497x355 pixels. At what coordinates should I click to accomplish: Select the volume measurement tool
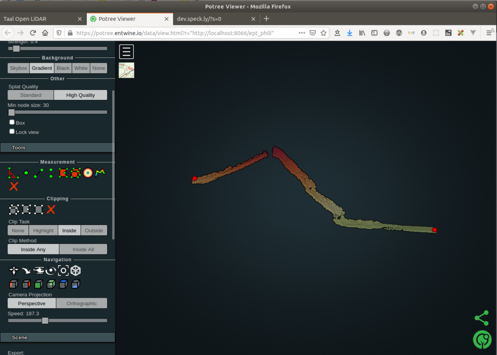pos(75,173)
